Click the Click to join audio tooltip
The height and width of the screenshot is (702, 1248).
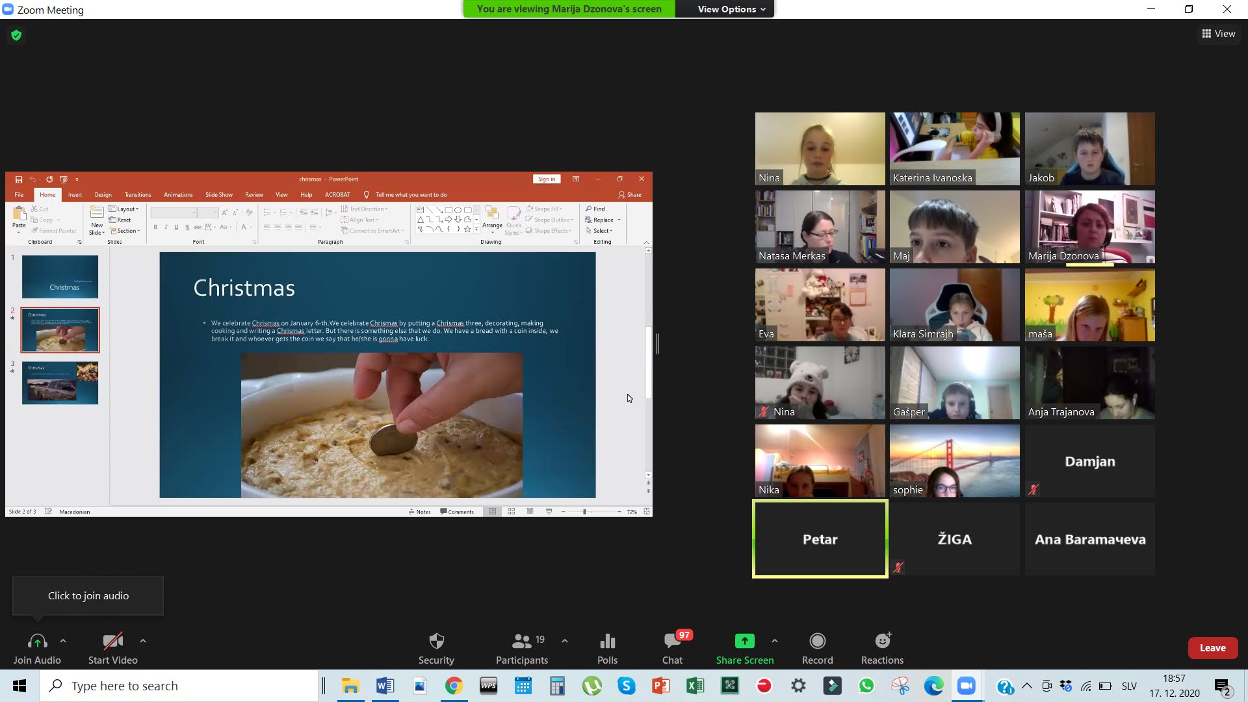pos(88,595)
